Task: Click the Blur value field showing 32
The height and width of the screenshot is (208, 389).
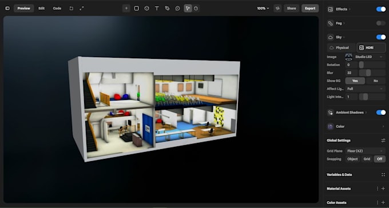Action: click(x=352, y=73)
